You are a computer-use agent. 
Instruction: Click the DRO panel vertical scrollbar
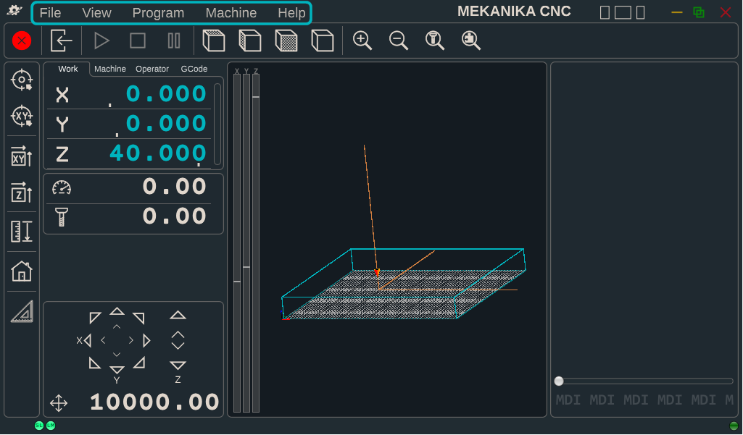point(217,124)
